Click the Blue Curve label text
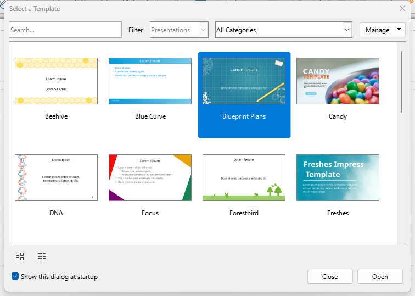The image size is (415, 296). (150, 116)
